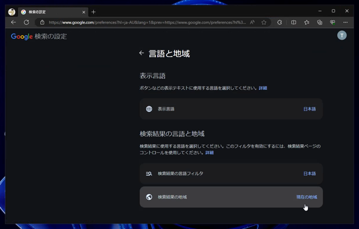Click the Google logo
The height and width of the screenshot is (229, 359).
click(22, 36)
